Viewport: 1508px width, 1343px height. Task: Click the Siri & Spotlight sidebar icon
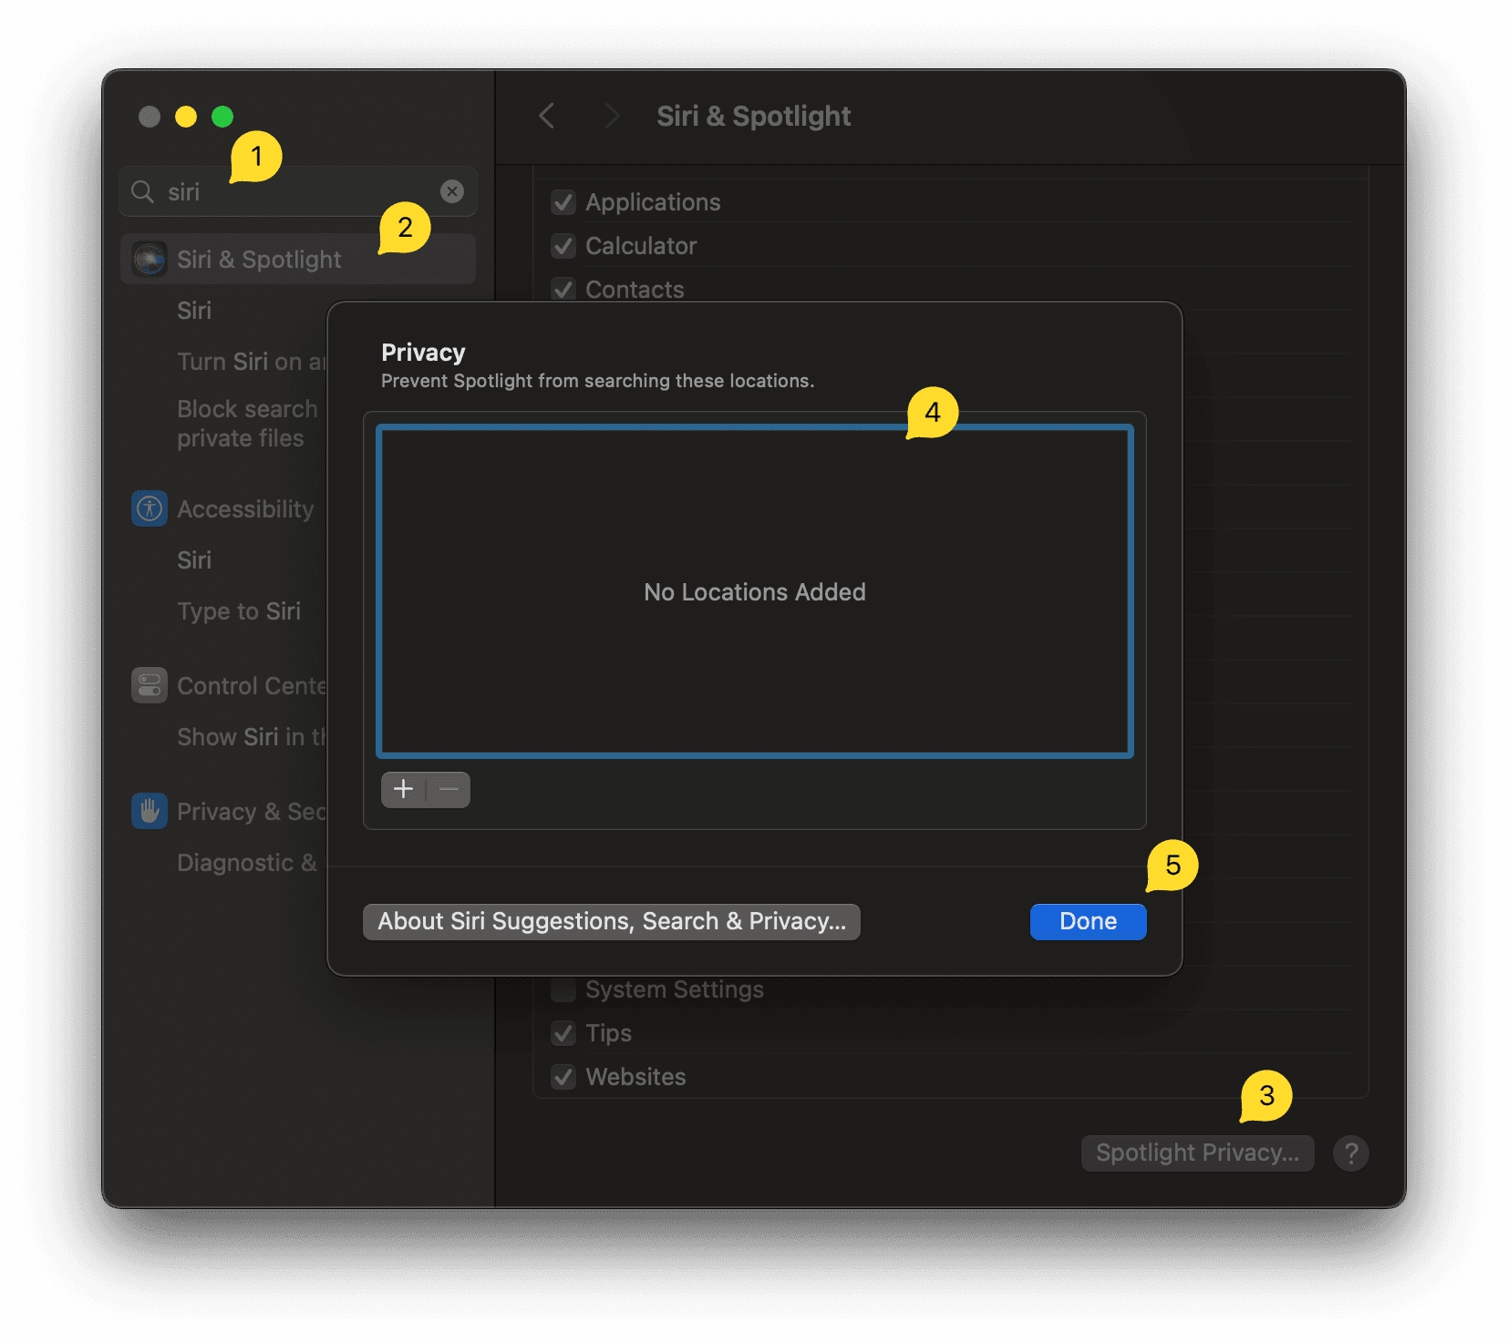click(x=149, y=260)
